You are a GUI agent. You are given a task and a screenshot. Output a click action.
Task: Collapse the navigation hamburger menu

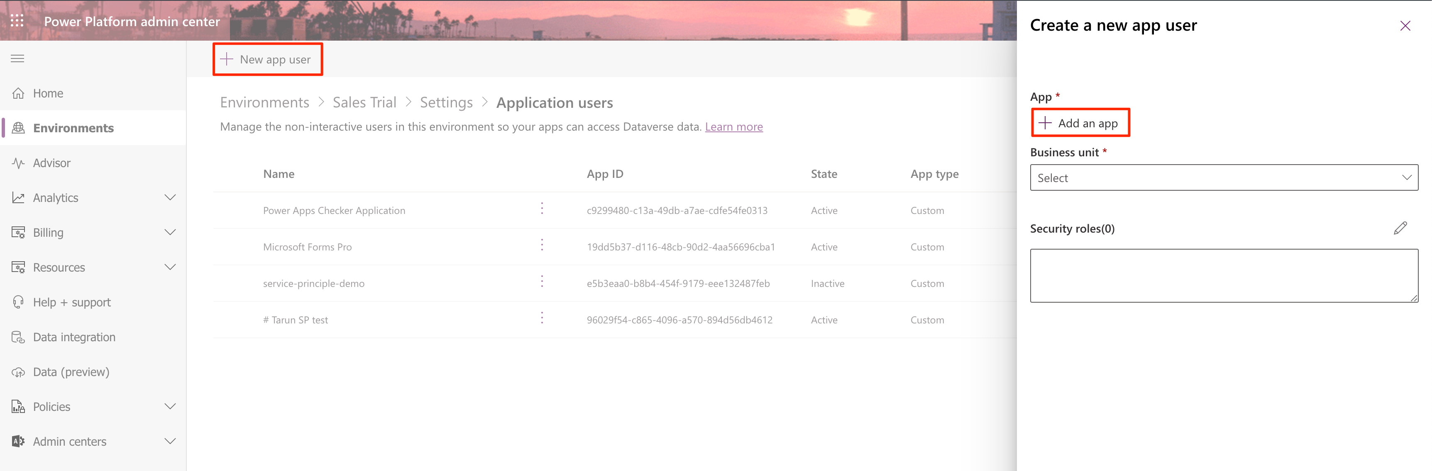coord(17,58)
